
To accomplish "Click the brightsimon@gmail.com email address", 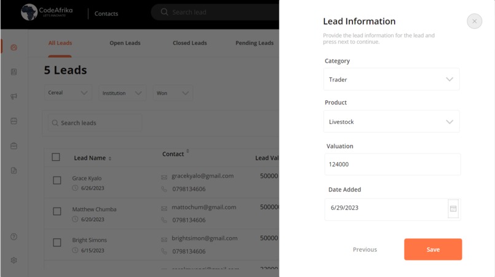I will coord(205,238).
